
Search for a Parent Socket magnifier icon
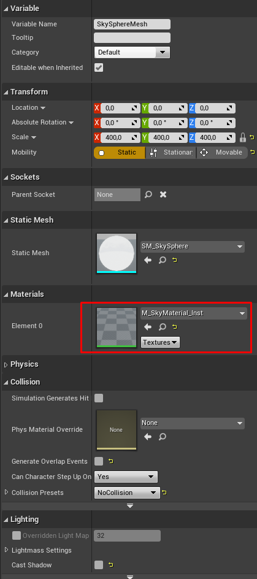tap(148, 194)
